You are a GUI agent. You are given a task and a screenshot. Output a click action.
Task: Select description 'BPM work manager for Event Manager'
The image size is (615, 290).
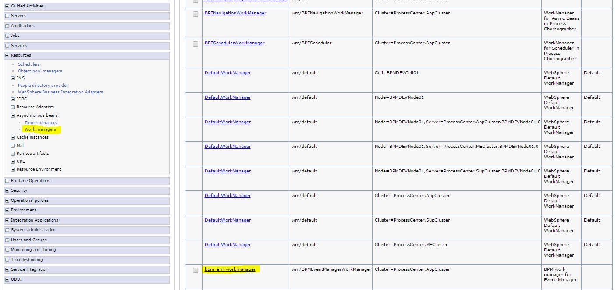(560, 275)
